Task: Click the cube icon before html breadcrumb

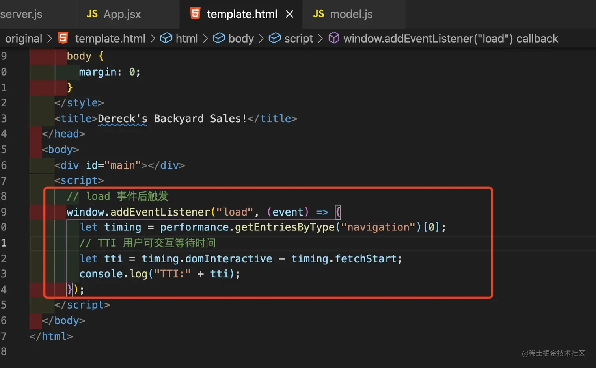Action: click(x=166, y=38)
